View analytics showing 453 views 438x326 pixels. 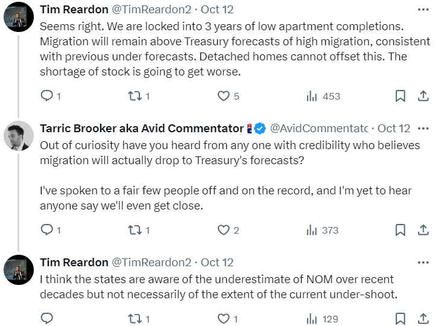[x=313, y=96]
